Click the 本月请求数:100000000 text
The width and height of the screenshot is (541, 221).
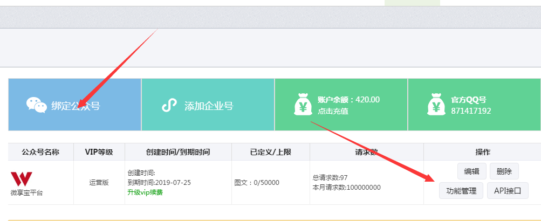(x=346, y=188)
